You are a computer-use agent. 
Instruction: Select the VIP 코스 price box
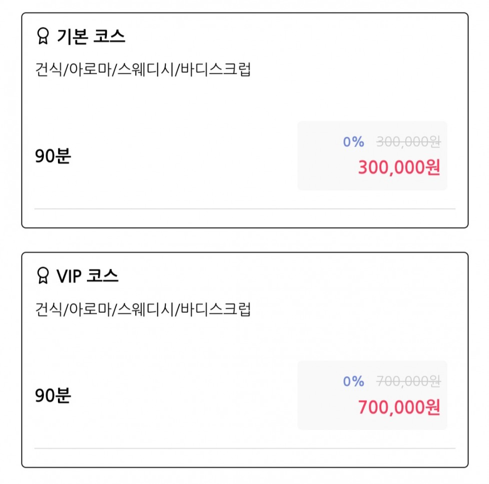[x=372, y=395]
